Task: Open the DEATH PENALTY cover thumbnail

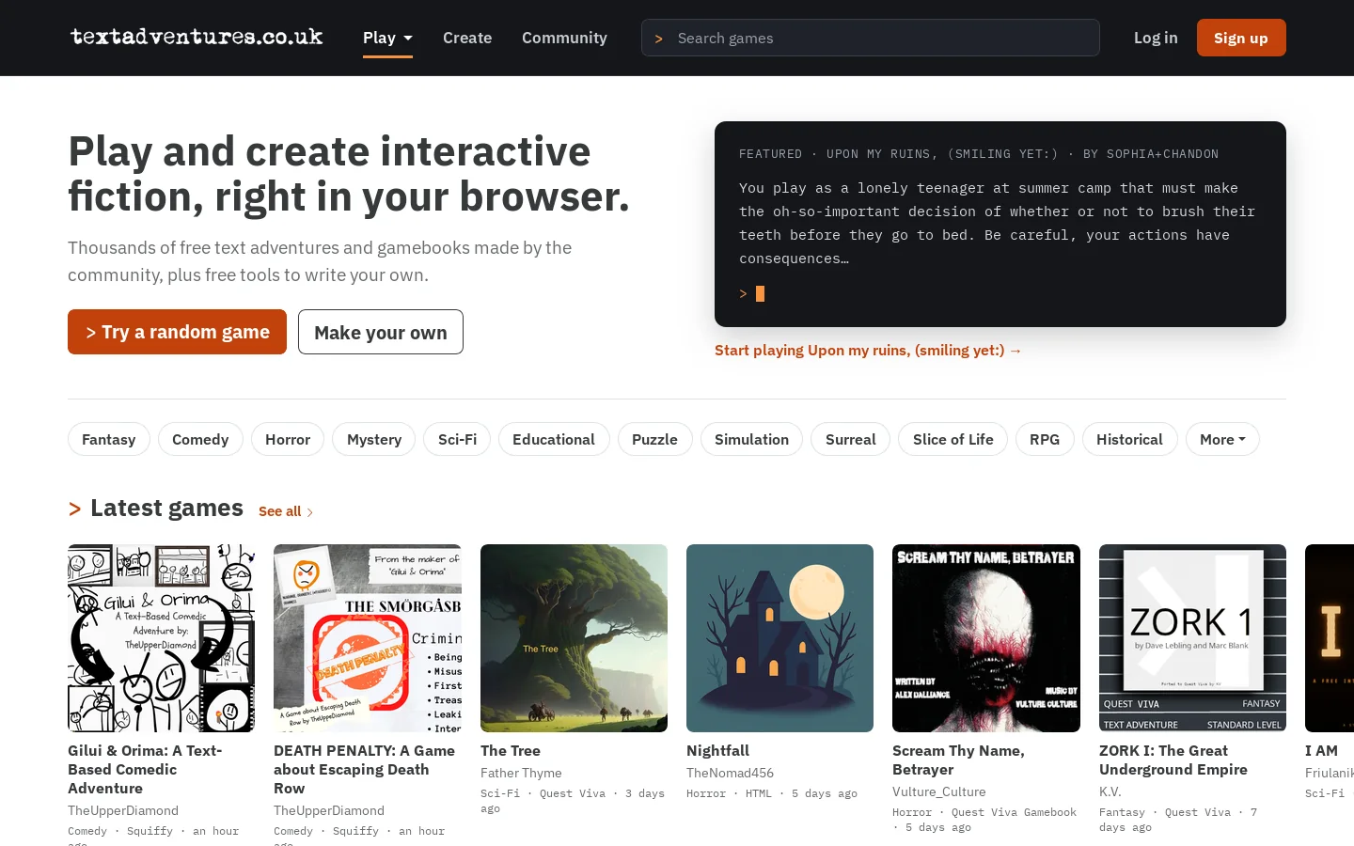Action: tap(368, 638)
